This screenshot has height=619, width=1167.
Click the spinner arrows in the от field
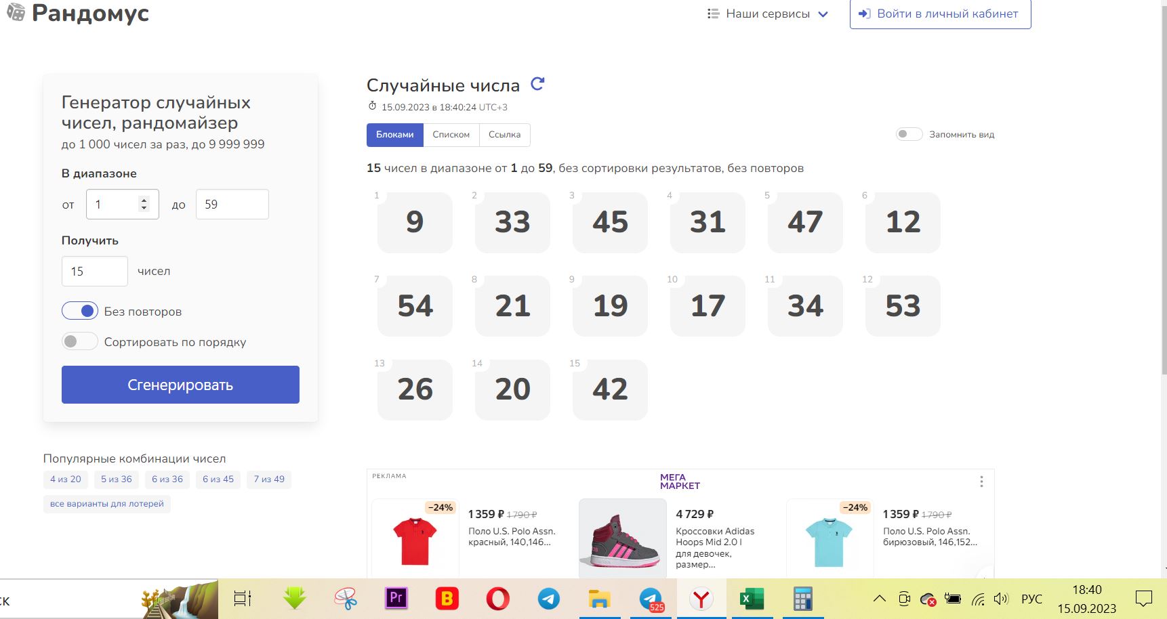144,204
